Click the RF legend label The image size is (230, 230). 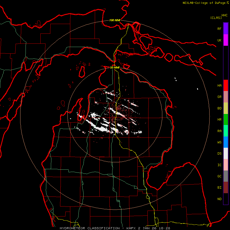(219, 29)
